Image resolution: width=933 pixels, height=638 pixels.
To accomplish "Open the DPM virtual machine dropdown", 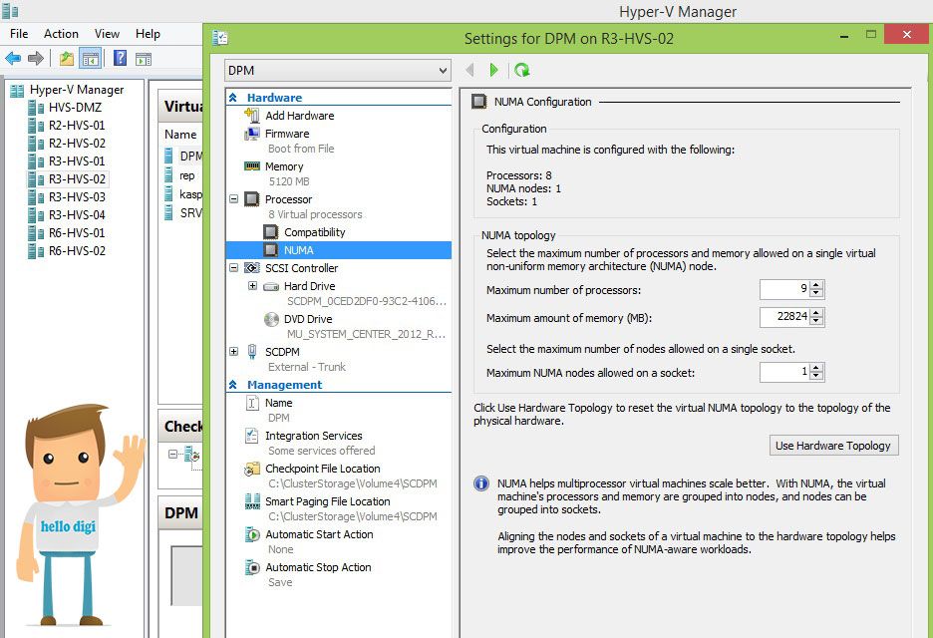I will click(338, 70).
